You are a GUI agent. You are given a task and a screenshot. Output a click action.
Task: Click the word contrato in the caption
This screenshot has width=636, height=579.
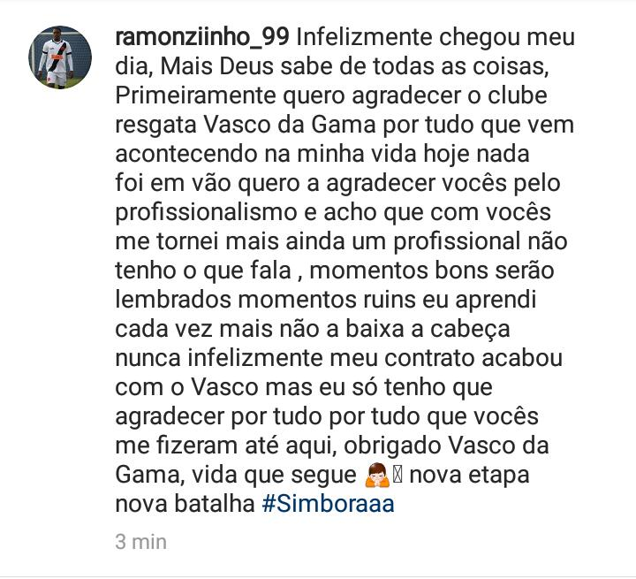tap(429, 359)
